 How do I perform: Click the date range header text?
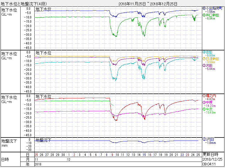point(148,4)
